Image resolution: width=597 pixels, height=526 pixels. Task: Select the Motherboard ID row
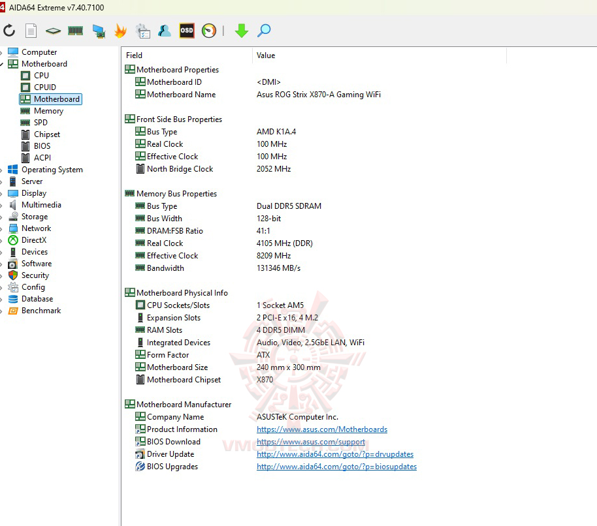point(208,82)
